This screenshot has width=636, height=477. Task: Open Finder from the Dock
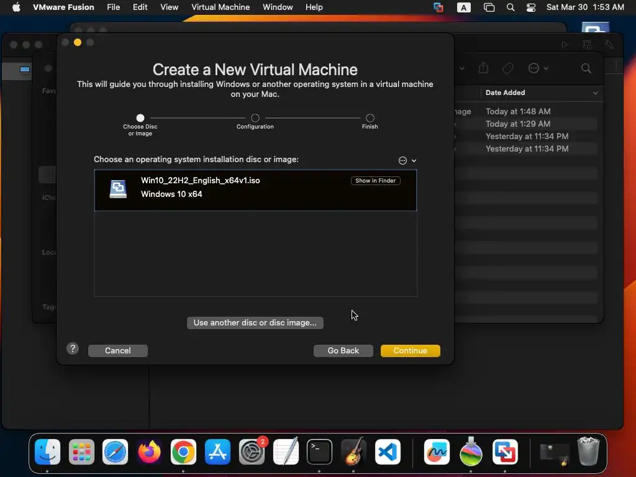pos(47,452)
